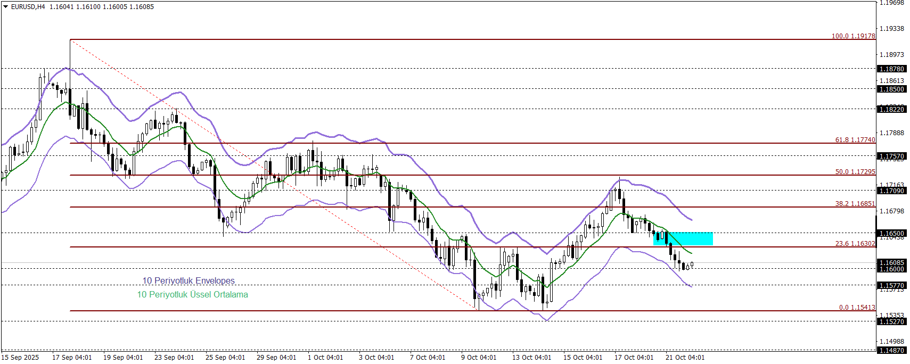Click the 1.14870 price tag at bottom

(x=891, y=350)
